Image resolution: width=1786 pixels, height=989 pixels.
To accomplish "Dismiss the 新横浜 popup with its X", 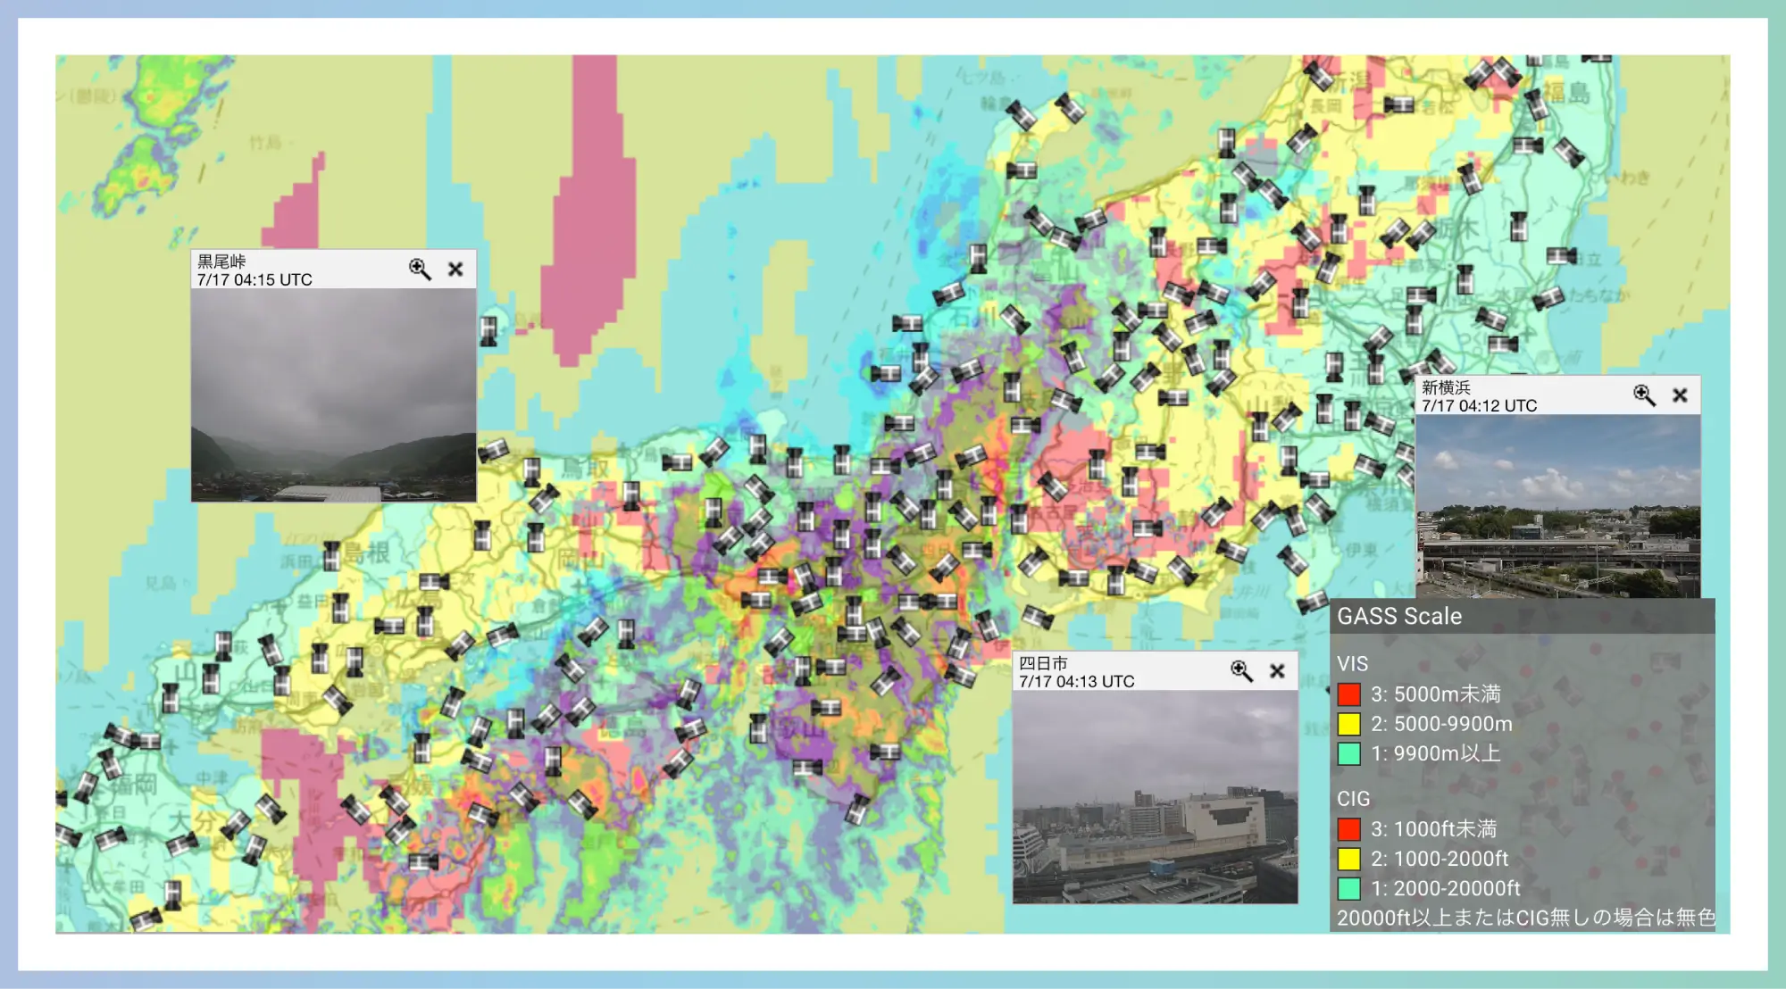I will coord(1680,395).
